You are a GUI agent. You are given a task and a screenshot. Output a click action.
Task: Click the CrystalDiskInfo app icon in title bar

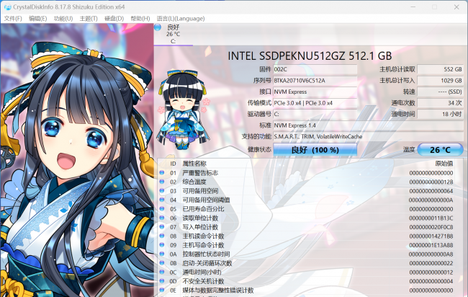(x=7, y=7)
